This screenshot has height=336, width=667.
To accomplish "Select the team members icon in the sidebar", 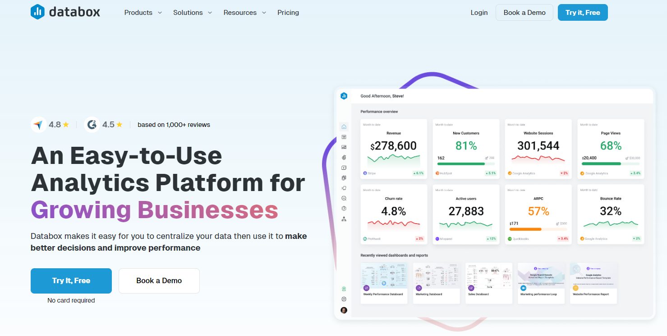I will click(x=344, y=218).
